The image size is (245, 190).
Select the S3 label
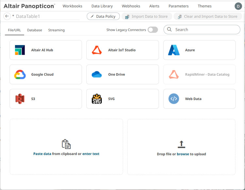click(x=33, y=99)
